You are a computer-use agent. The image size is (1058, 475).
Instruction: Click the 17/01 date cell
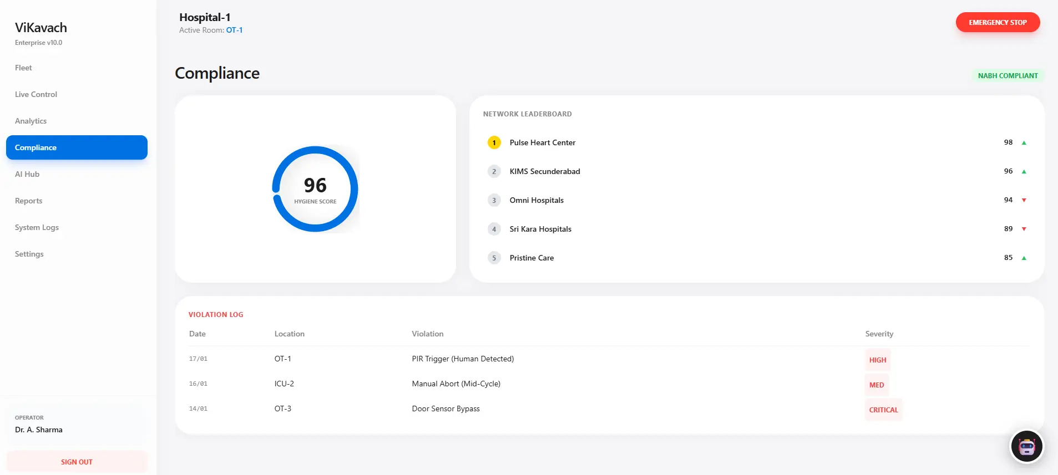coord(198,359)
